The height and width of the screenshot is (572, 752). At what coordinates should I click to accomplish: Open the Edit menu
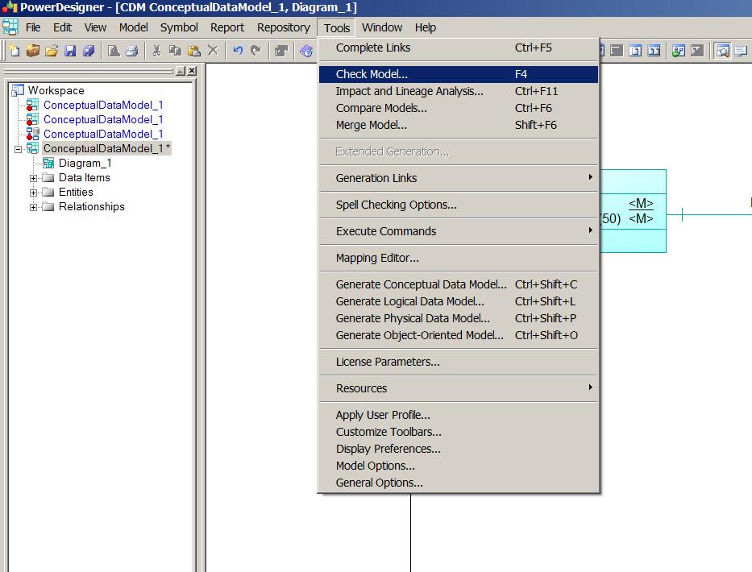click(62, 27)
